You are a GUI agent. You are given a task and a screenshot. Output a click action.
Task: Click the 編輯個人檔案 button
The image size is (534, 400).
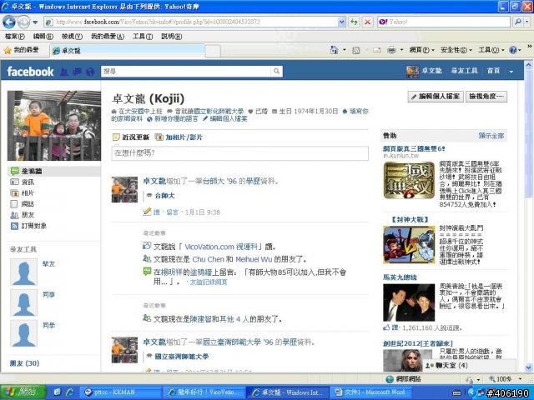(436, 97)
